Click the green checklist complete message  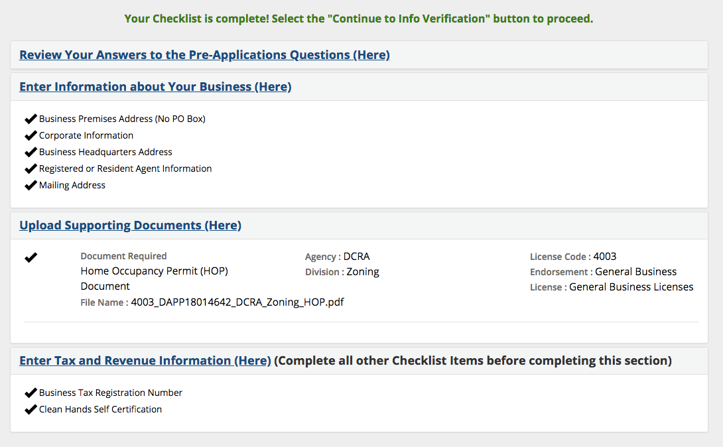click(x=359, y=18)
